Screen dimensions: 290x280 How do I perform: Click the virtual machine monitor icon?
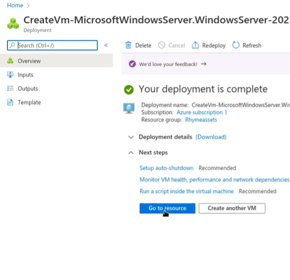point(129,108)
